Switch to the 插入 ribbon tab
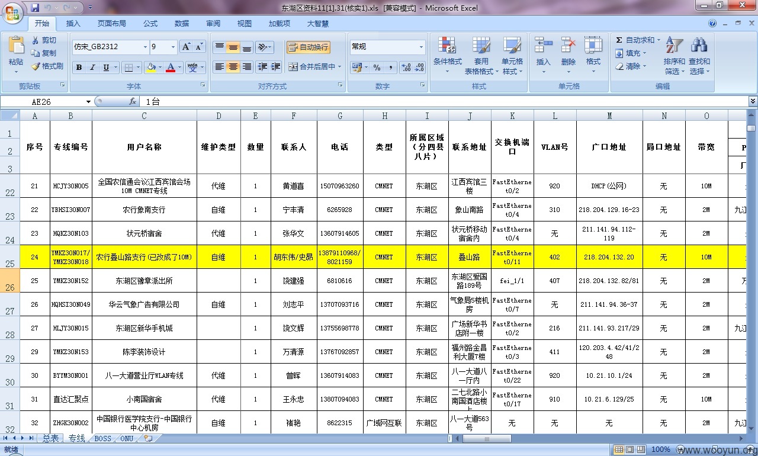The height and width of the screenshot is (456, 758). coord(73,24)
